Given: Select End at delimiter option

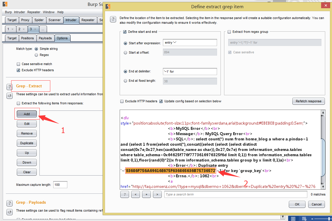Looking at the screenshot, I should 125,71.
